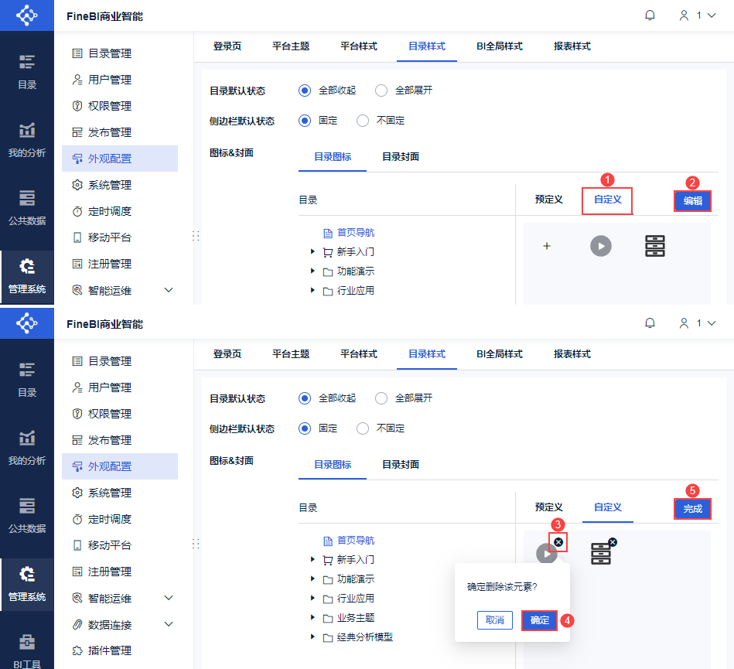This screenshot has height=669, width=734.
Task: Select 不固定 radio in the upper screenshot
Action: [362, 121]
